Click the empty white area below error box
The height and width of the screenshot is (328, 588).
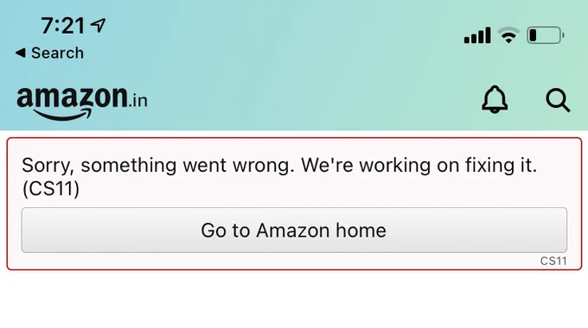[x=294, y=300]
